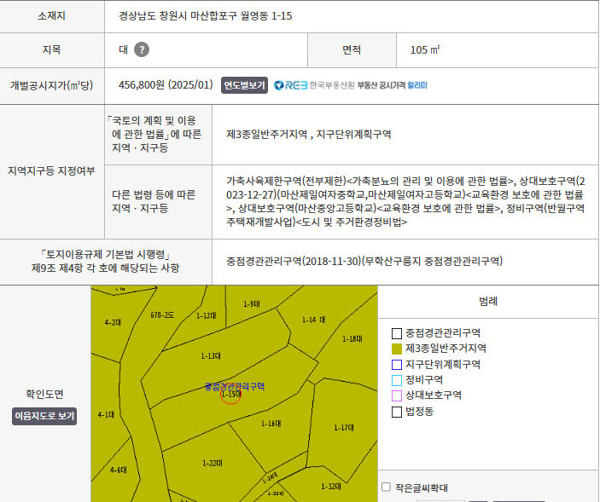Click the olive 제3종일반주거지역 color swatch

396,349
